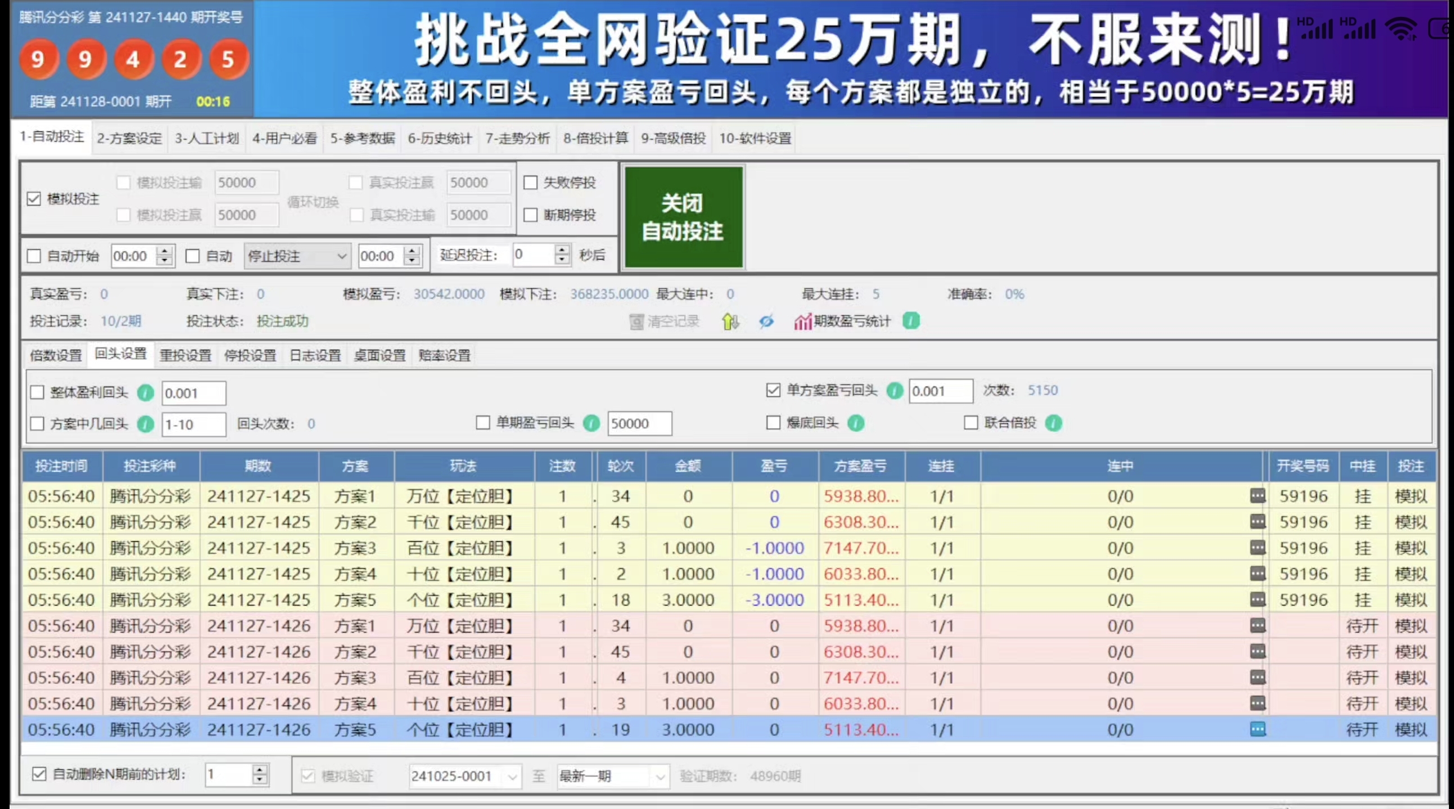Increase 延迟投注 seconds with up stepper

click(x=562, y=250)
